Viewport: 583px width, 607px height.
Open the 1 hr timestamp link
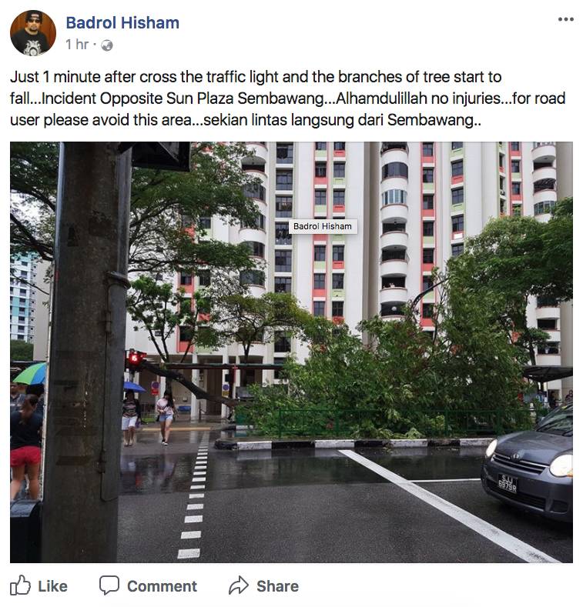coord(77,45)
